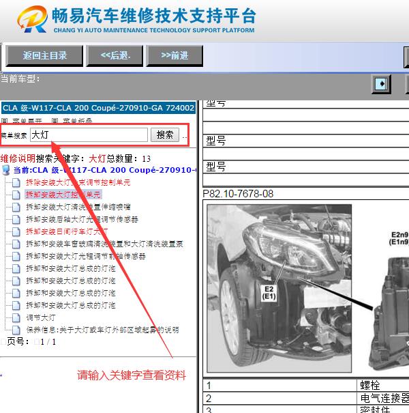The height and width of the screenshot is (413, 409).
Task: Click the Chang Yi platform logo
Action: tap(33, 19)
